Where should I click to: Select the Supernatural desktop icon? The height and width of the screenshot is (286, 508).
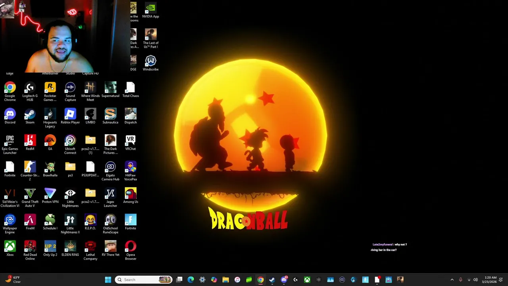(110, 90)
